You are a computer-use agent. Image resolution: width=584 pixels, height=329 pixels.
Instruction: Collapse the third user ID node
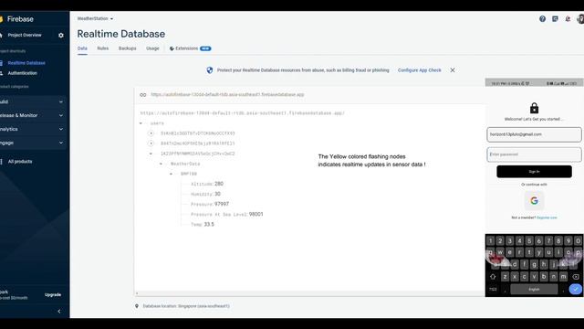tap(151, 154)
